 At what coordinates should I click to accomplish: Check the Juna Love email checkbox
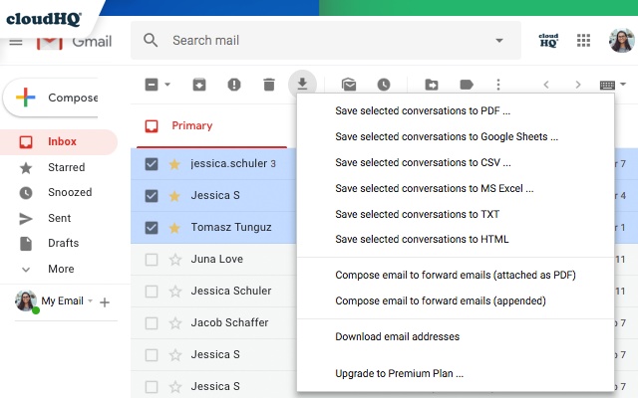tap(152, 260)
